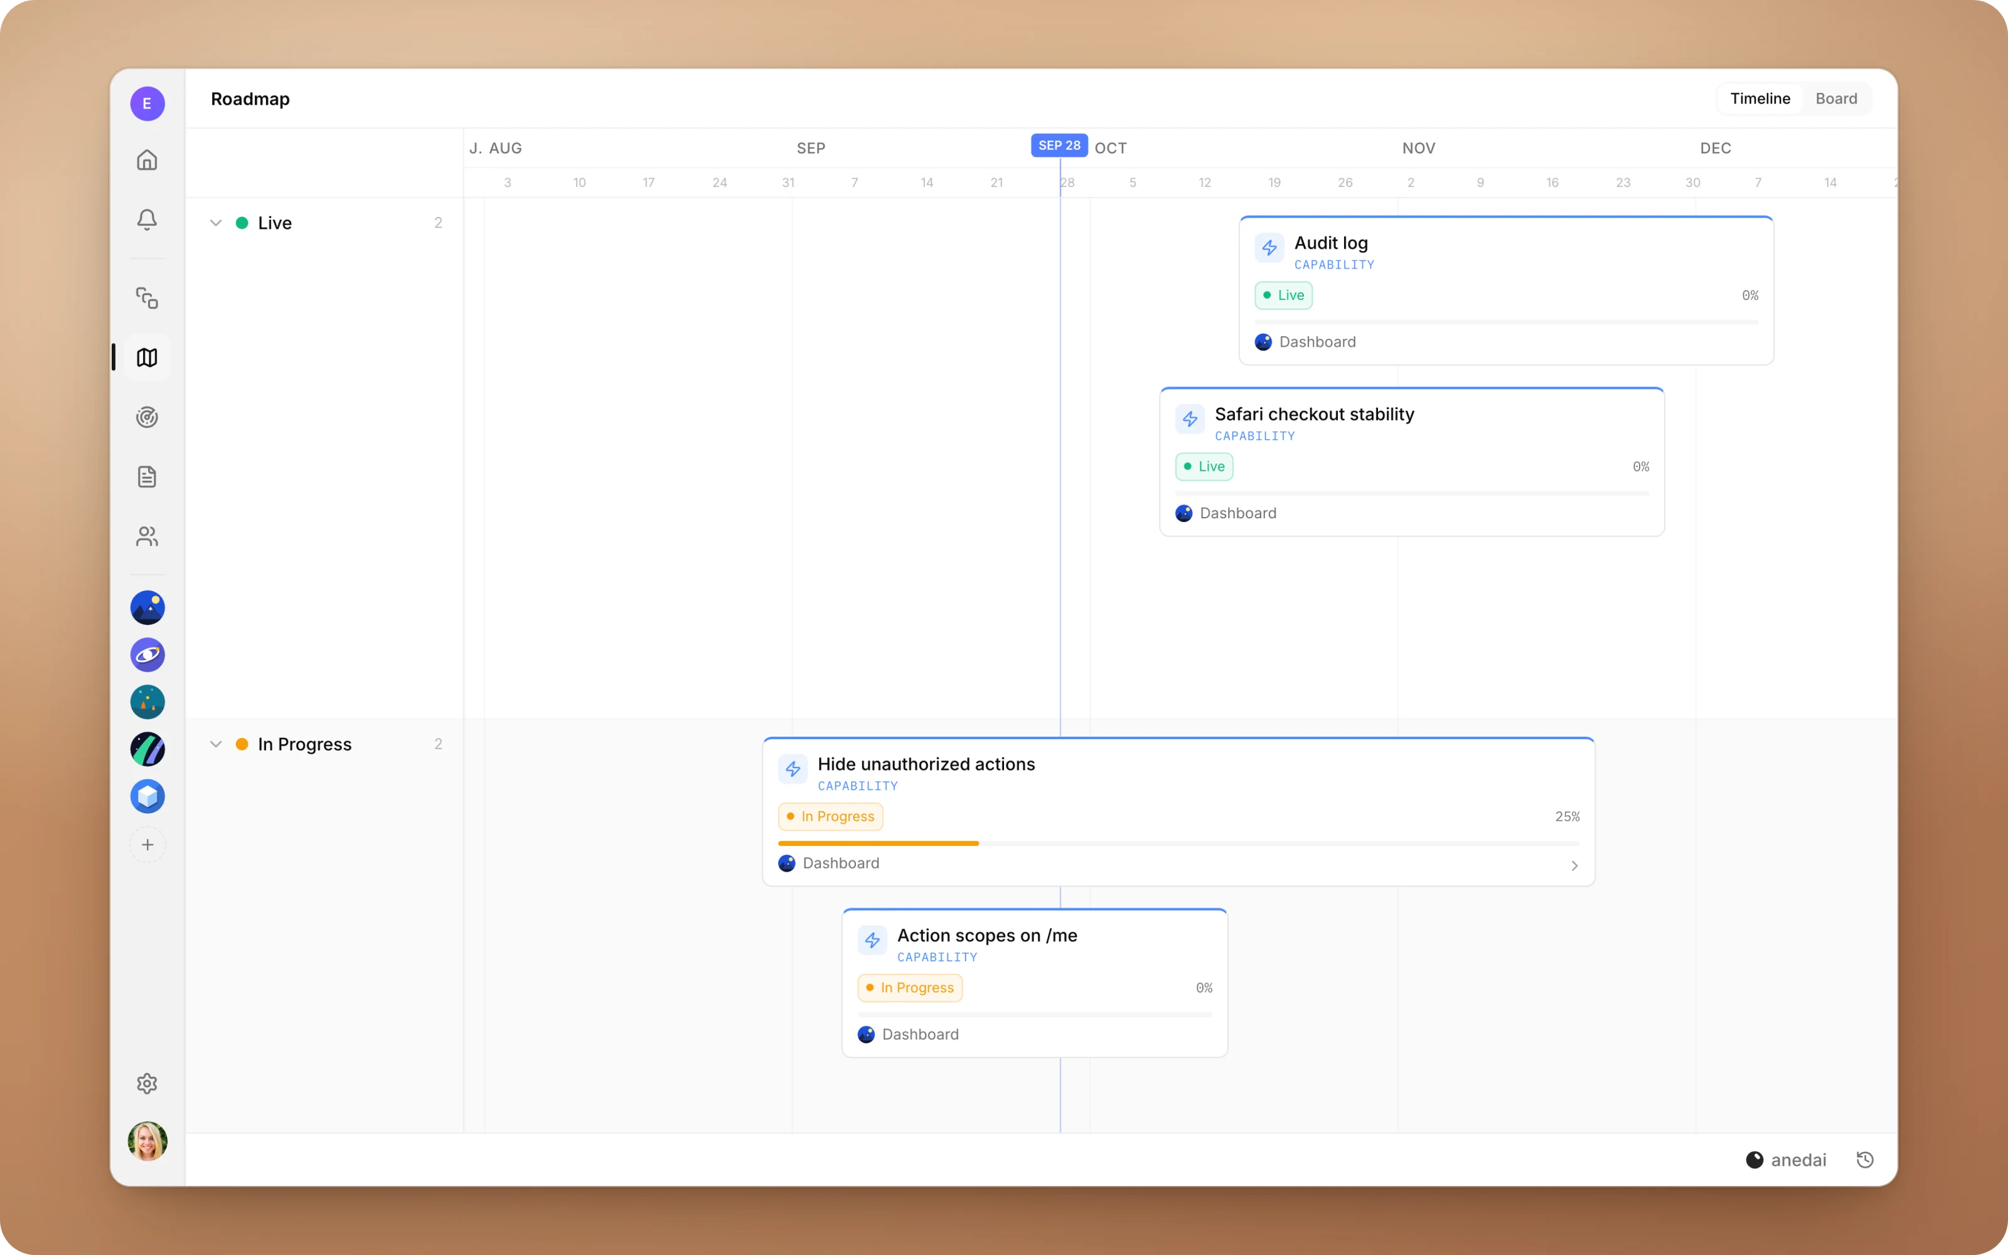
Task: Collapse the Live group chevron
Action: pyautogui.click(x=215, y=222)
